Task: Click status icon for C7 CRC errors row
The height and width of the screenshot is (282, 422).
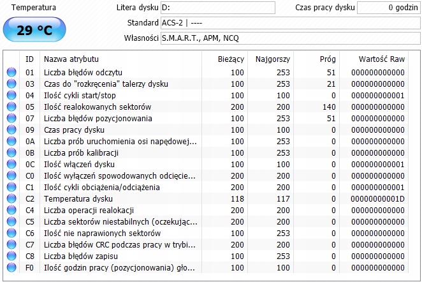Action: tap(11, 245)
